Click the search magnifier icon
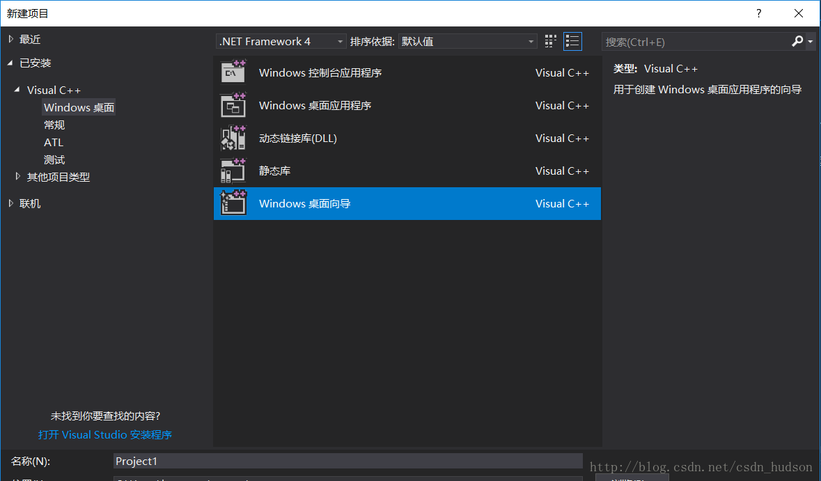This screenshot has height=481, width=821. pos(797,41)
